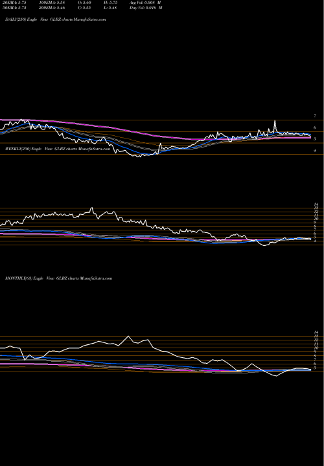Click the 50EMA value text
Image resolution: width=324 pixels, height=466 pixels.
point(13,8)
